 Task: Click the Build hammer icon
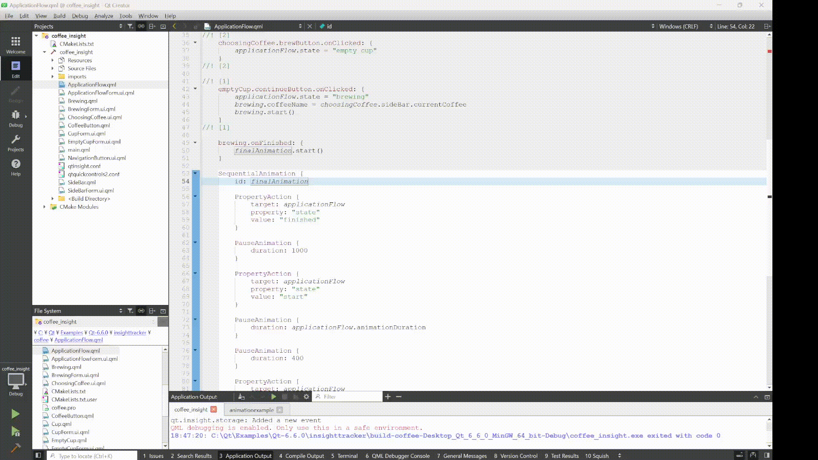[x=15, y=448]
